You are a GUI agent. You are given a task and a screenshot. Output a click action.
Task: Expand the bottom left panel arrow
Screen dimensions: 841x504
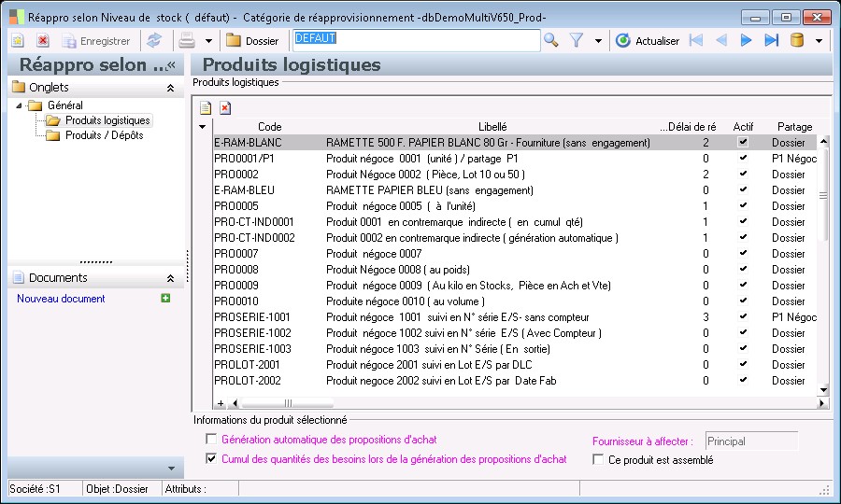pyautogui.click(x=172, y=469)
